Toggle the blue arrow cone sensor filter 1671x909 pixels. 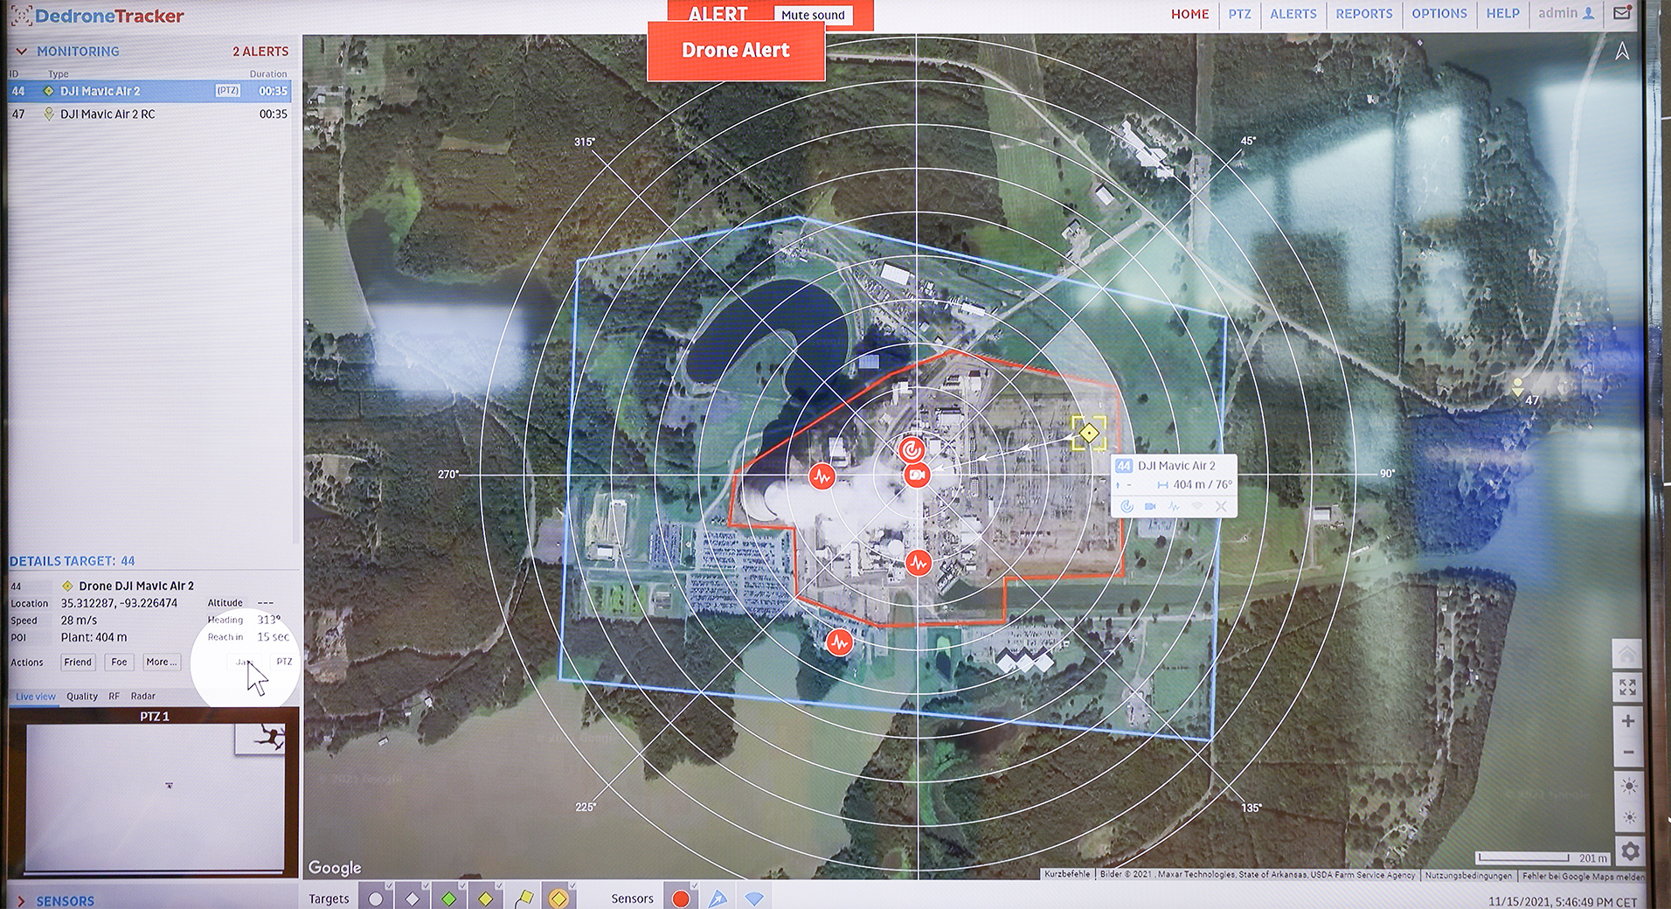coord(718,898)
